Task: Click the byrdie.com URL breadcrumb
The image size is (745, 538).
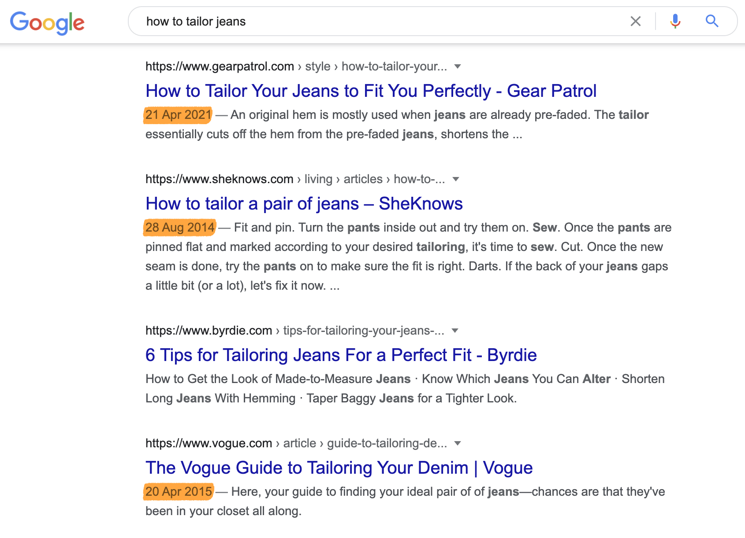Action: pos(209,331)
